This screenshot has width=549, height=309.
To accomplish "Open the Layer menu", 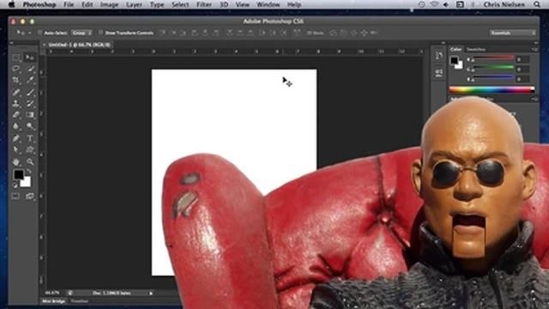I will [x=134, y=4].
